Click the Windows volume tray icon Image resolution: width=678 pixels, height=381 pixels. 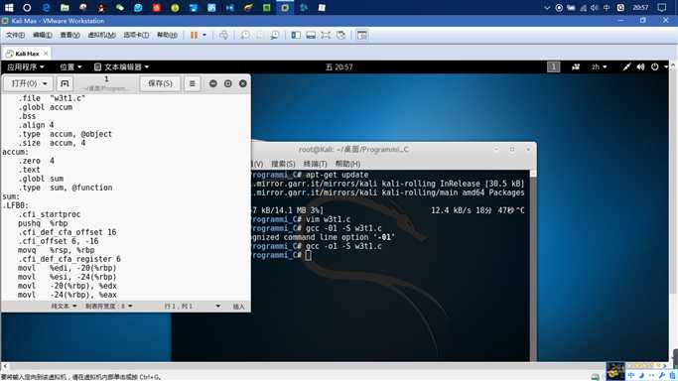pos(595,7)
